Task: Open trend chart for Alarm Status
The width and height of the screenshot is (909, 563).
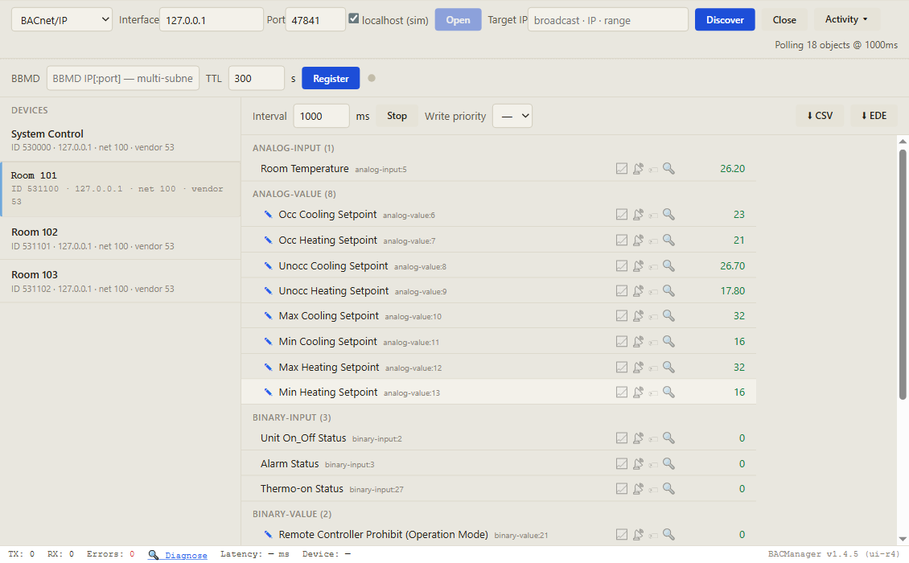Action: pyautogui.click(x=622, y=464)
